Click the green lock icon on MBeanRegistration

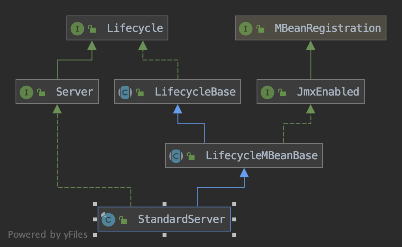261,29
